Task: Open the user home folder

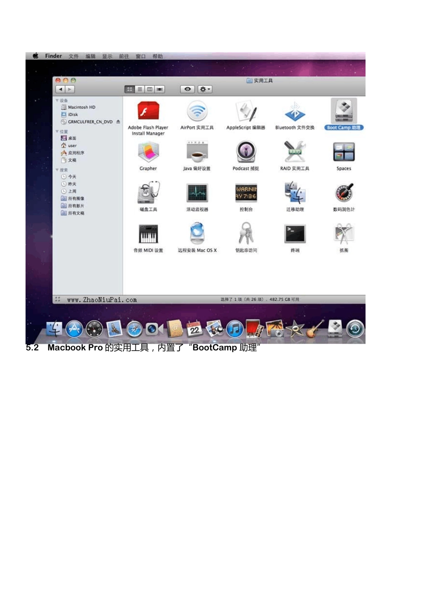Action: [69, 145]
